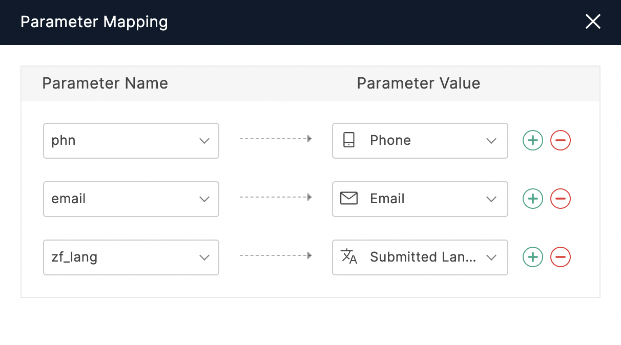621x345 pixels.
Task: Open the Email parameter value dropdown
Action: (420, 199)
